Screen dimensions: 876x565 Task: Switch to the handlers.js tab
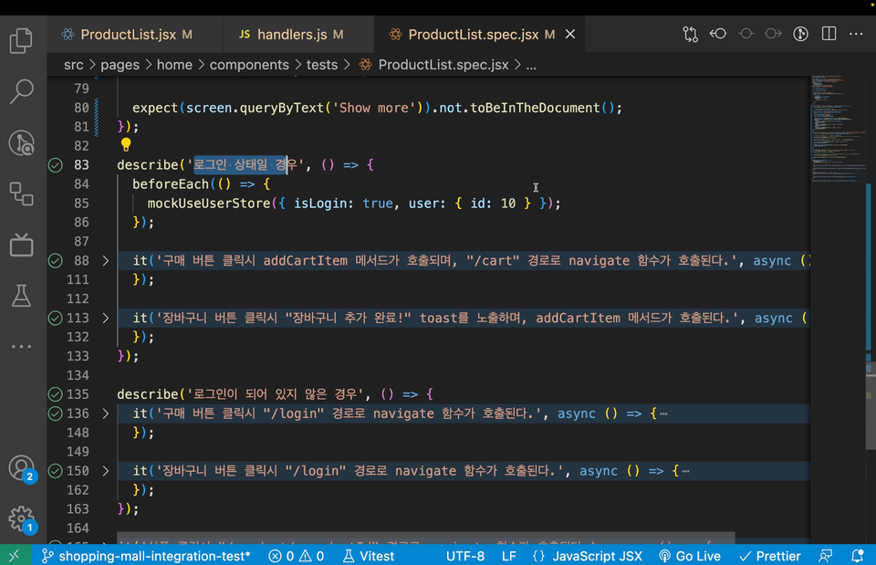coord(291,35)
